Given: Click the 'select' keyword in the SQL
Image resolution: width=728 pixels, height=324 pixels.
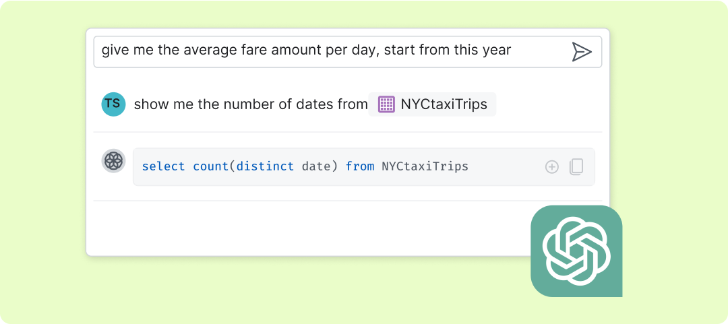Looking at the screenshot, I should click(164, 166).
